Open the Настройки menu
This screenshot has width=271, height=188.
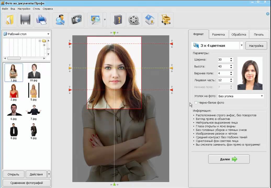click(x=24, y=9)
